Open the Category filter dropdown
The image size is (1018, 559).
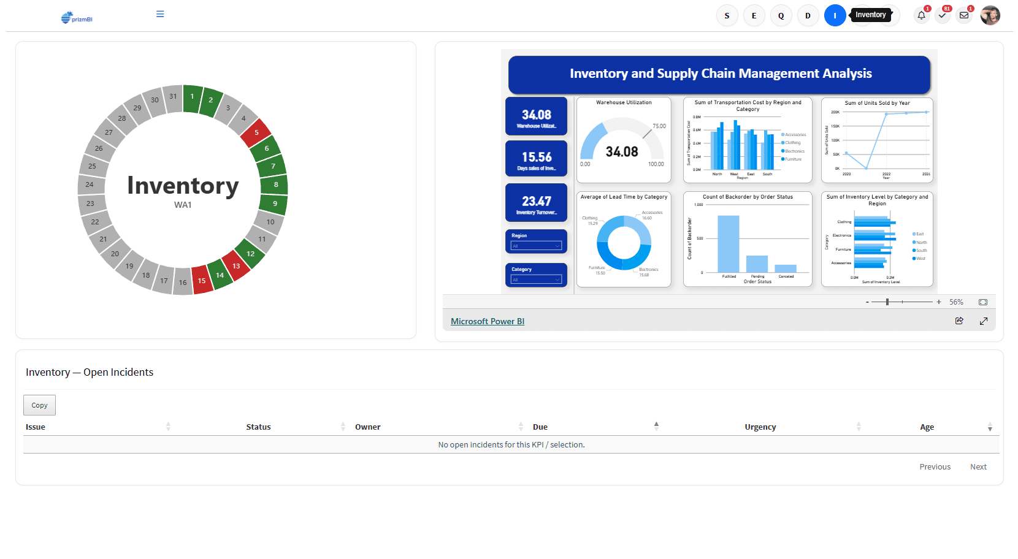point(535,279)
